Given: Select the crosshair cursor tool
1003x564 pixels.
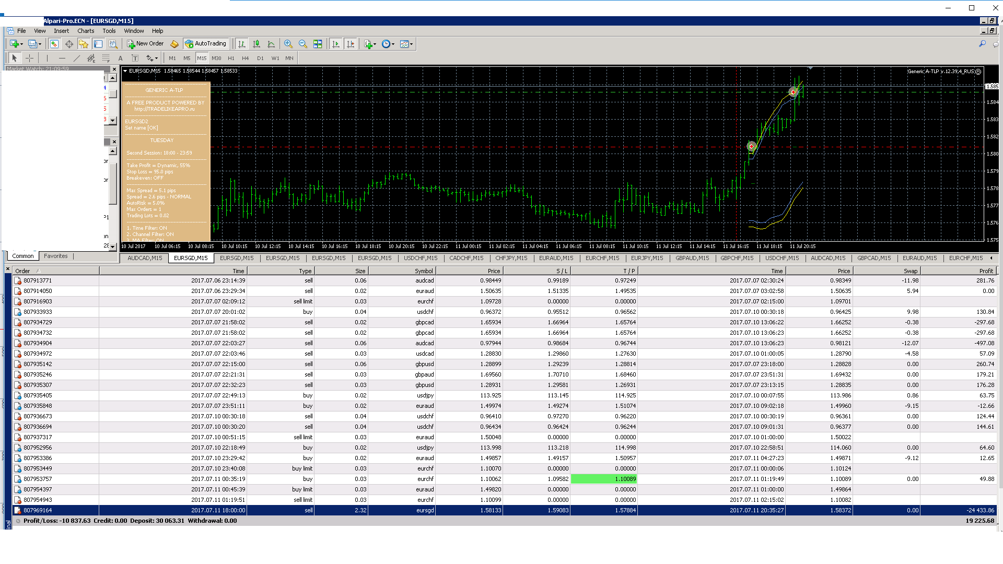Looking at the screenshot, I should click(30, 58).
